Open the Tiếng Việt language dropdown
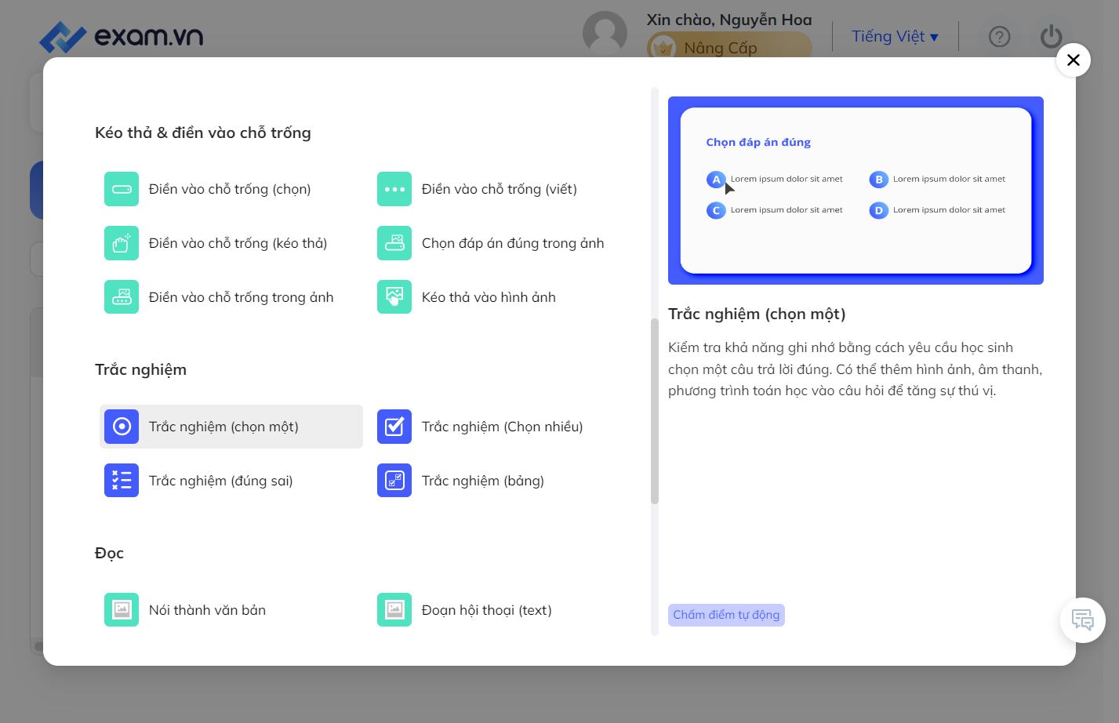Image resolution: width=1119 pixels, height=723 pixels. tap(896, 37)
